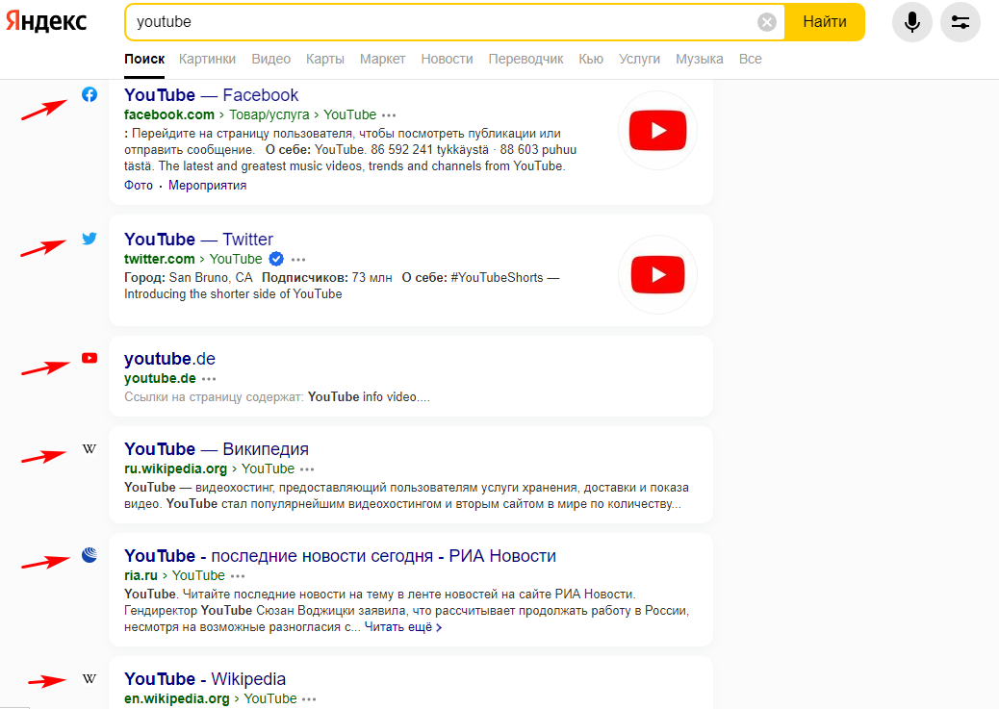Open more options dots for en.wikipedia.org result
Viewport: 999px width, 709px height.
pyautogui.click(x=309, y=698)
